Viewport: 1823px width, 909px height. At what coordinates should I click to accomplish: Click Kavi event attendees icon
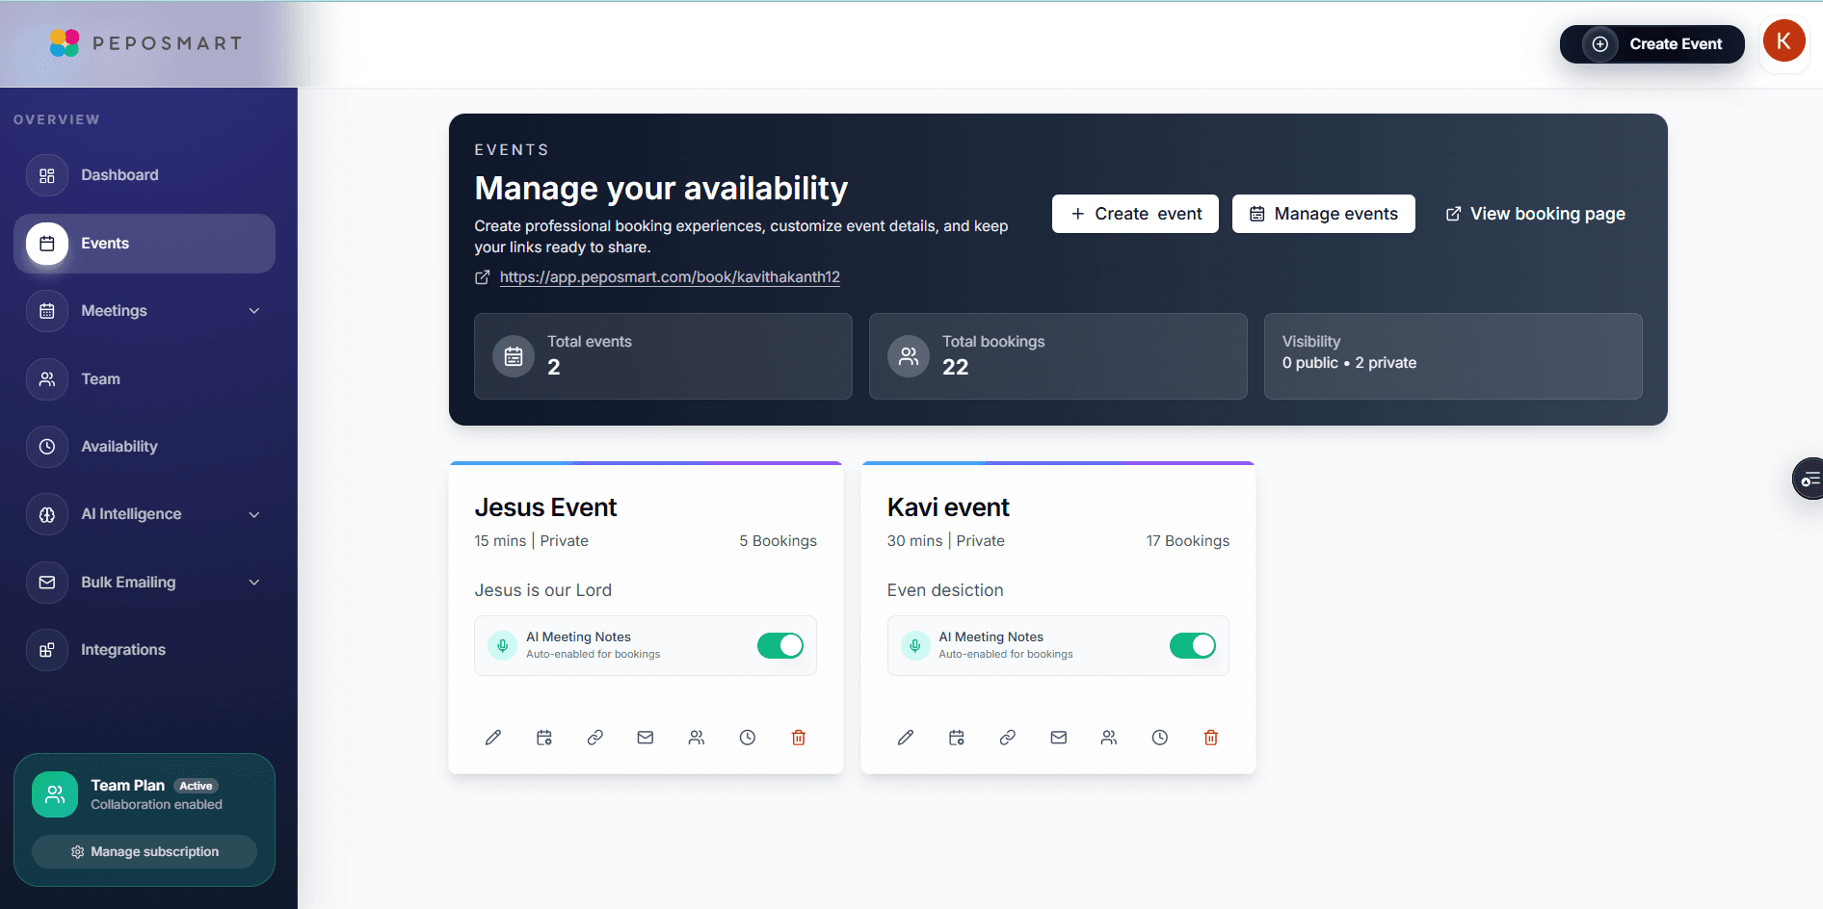tap(1109, 738)
